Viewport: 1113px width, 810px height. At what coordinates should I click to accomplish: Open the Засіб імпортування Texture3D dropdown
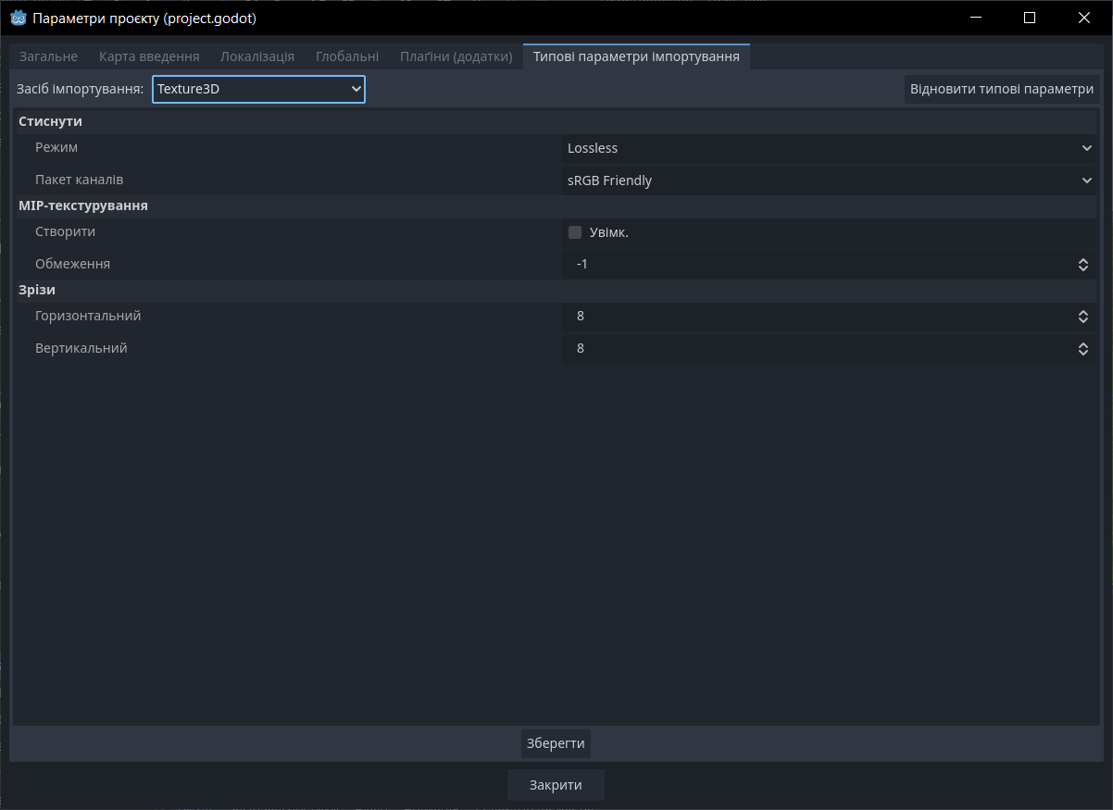pyautogui.click(x=258, y=89)
